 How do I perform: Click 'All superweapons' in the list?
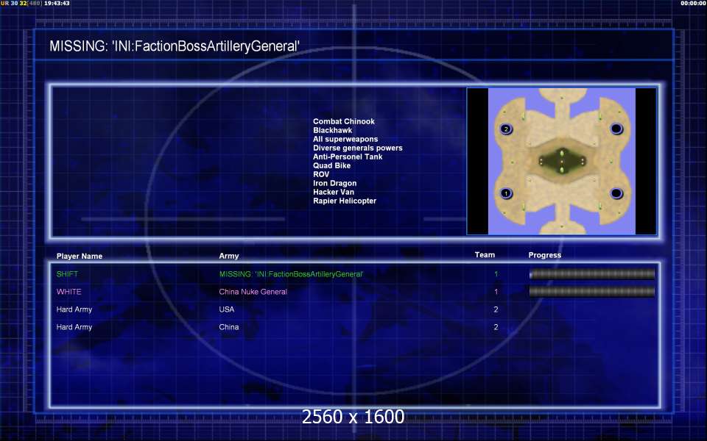pos(345,139)
